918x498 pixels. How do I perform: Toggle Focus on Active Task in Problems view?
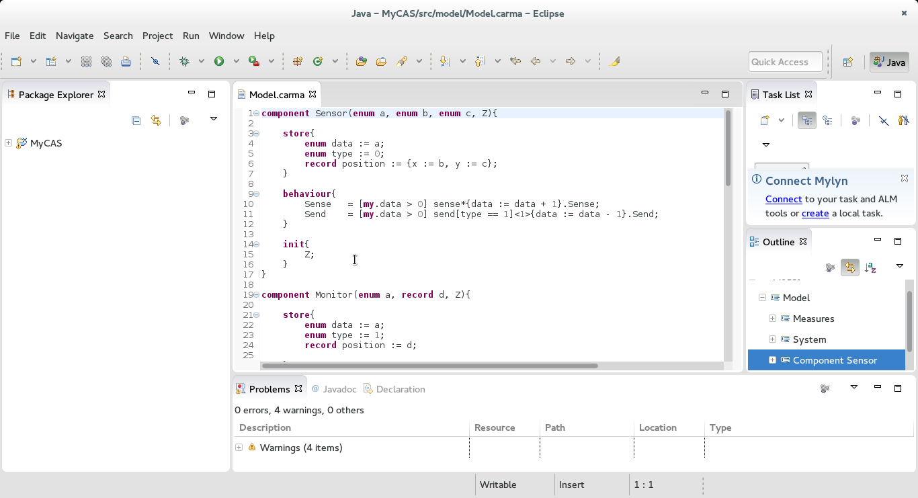[x=825, y=388]
